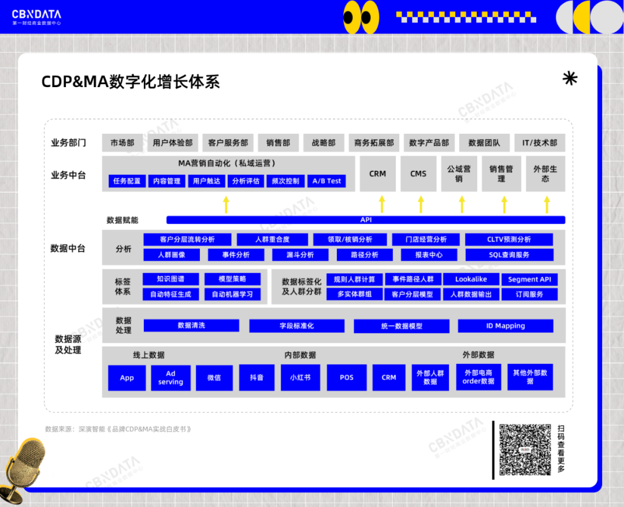Click the App data source icon
The height and width of the screenshot is (507, 624).
(x=127, y=377)
